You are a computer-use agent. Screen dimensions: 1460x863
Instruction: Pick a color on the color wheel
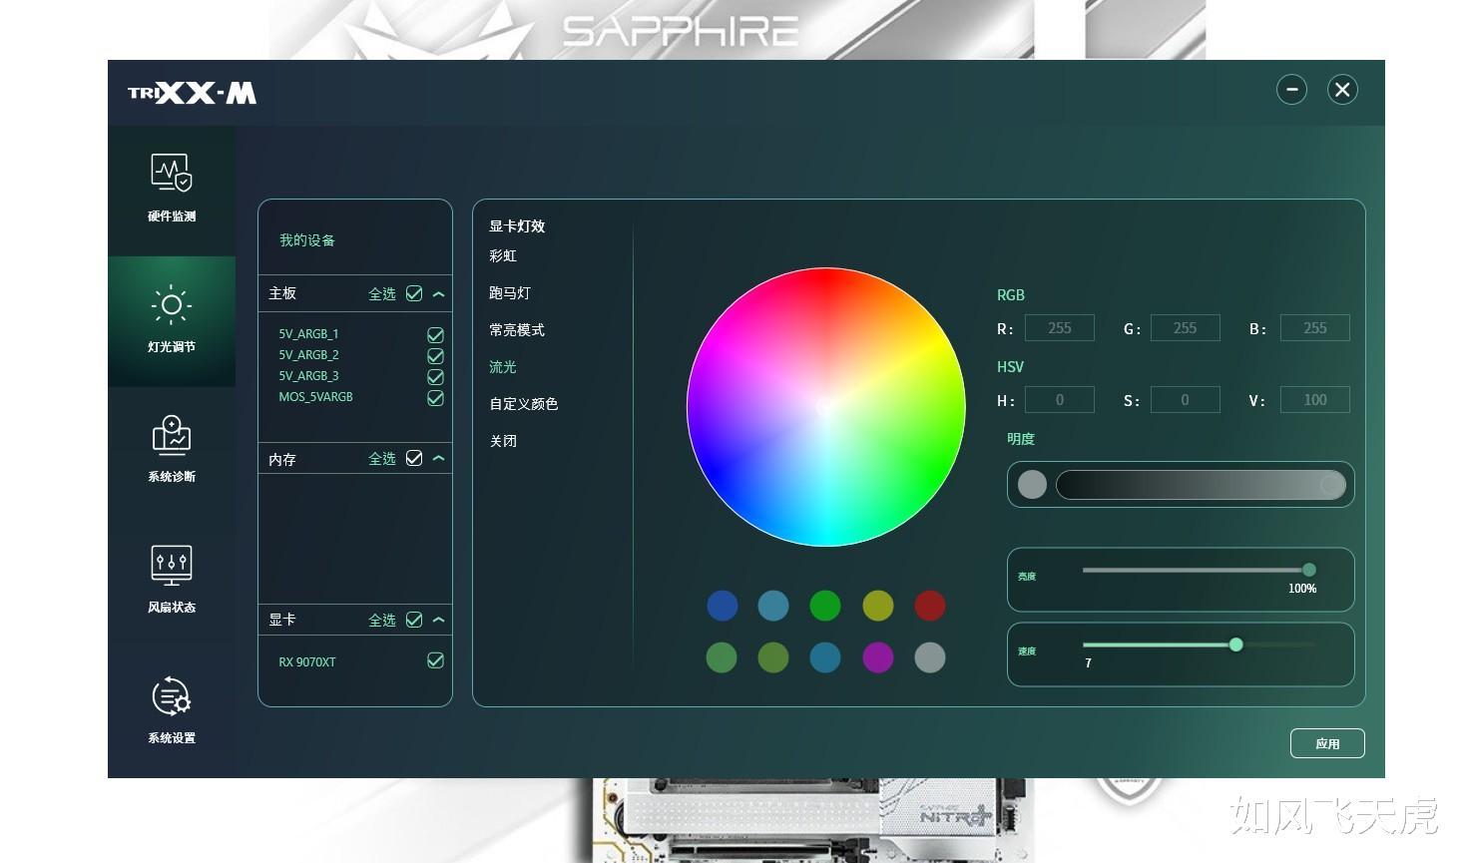(826, 407)
